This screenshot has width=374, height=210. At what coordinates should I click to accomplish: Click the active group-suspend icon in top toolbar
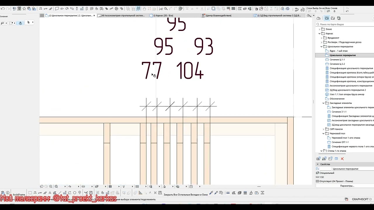138,9
